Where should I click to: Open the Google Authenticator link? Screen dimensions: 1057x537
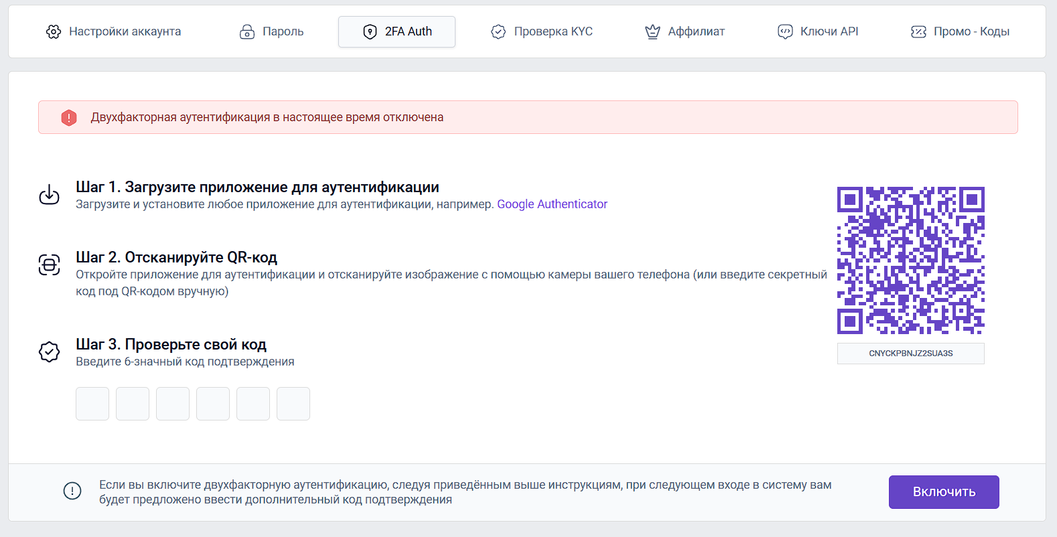pos(552,204)
